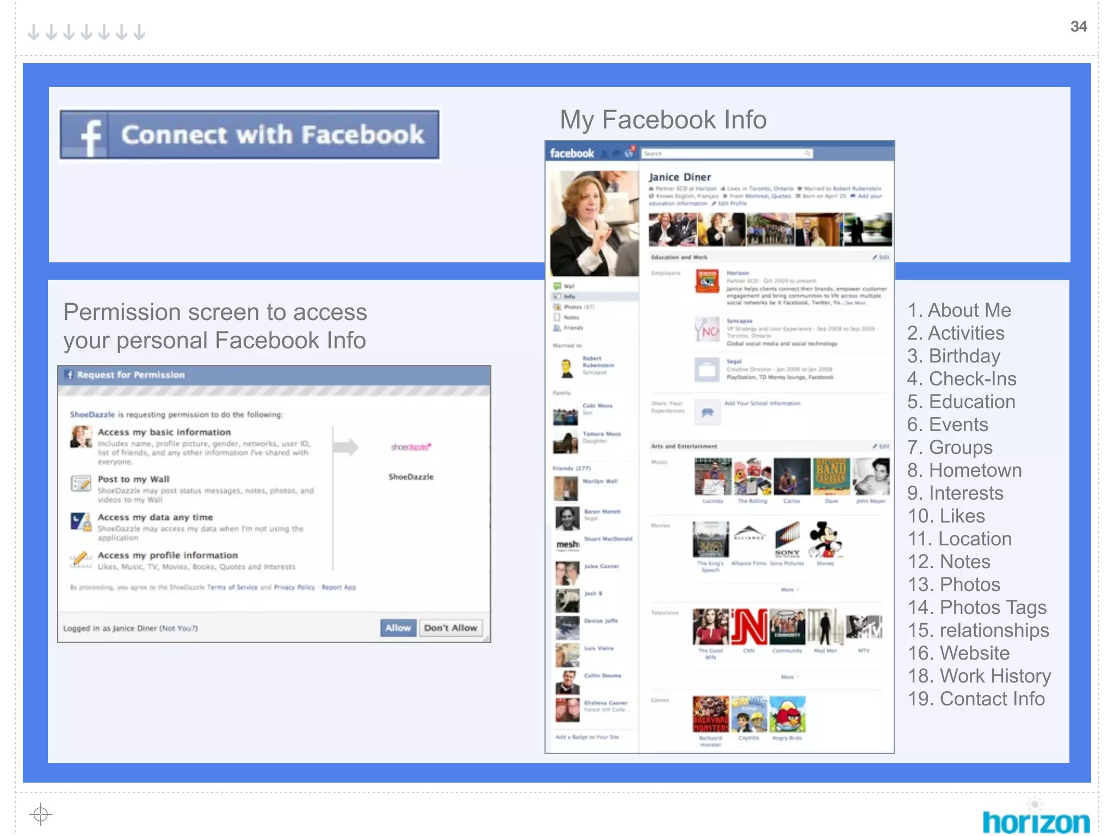Viewport: 1114px width, 836px height.
Task: Click the ShoeDazzle app name link
Action: click(92, 415)
